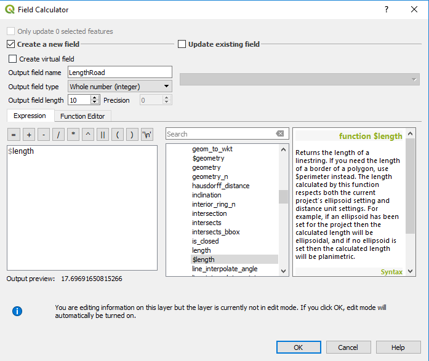Insert the minus operator
The height and width of the screenshot is (361, 429).
click(43, 135)
